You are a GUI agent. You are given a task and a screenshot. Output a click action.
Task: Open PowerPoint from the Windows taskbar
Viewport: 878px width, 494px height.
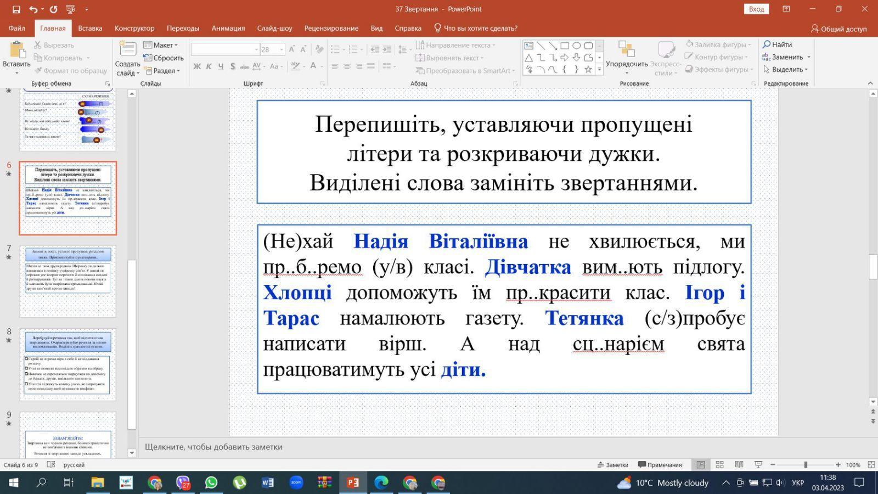[x=352, y=482]
